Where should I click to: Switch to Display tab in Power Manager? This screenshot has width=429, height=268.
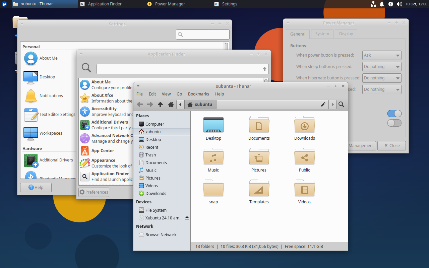tap(346, 34)
